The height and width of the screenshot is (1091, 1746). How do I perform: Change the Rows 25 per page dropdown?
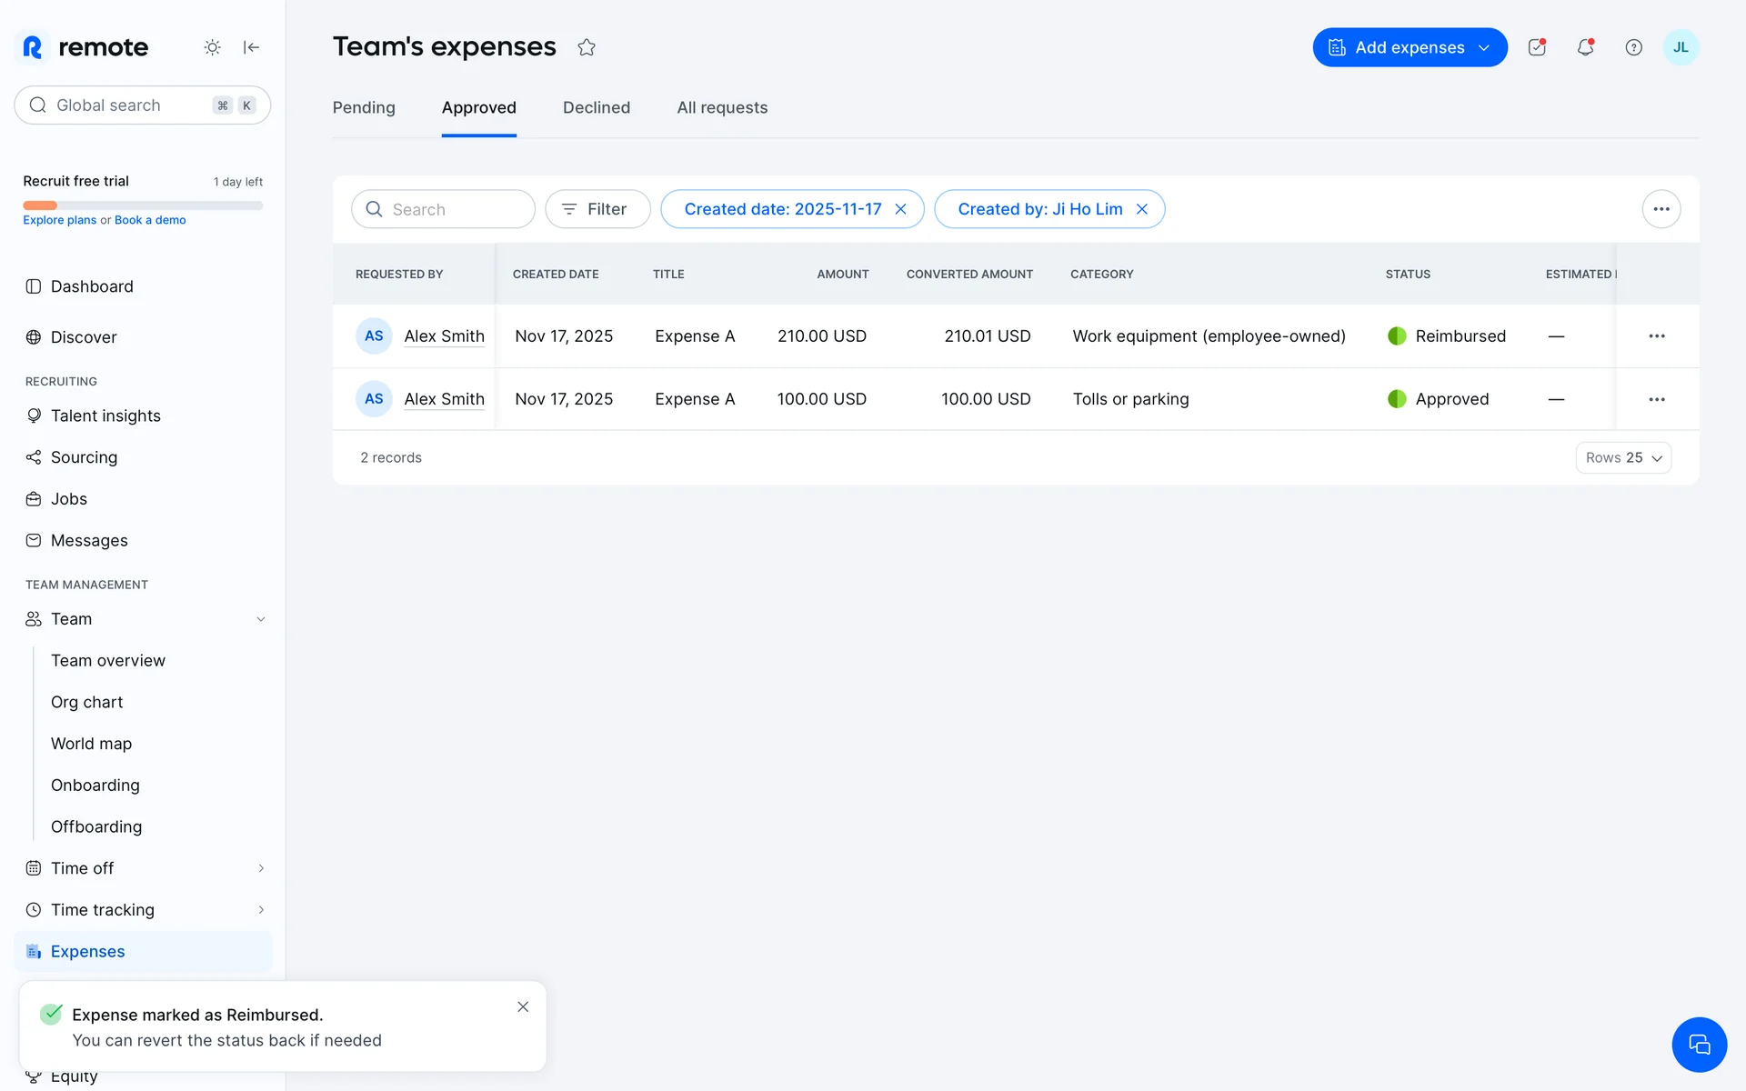click(x=1623, y=457)
